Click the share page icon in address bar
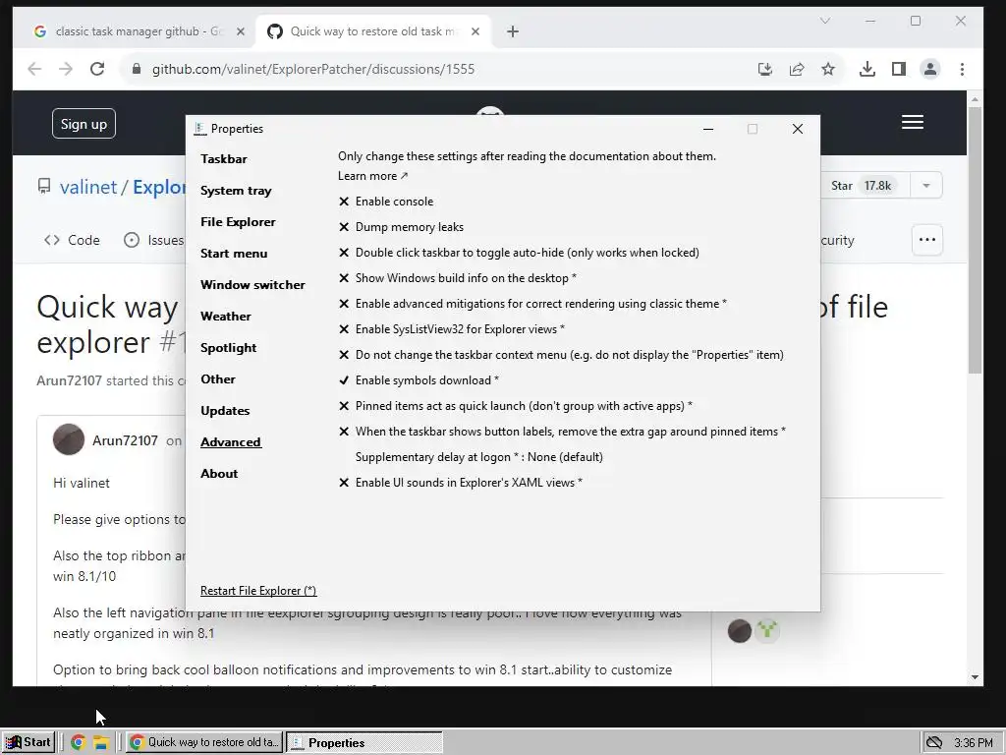The image size is (1006, 755). tap(797, 69)
